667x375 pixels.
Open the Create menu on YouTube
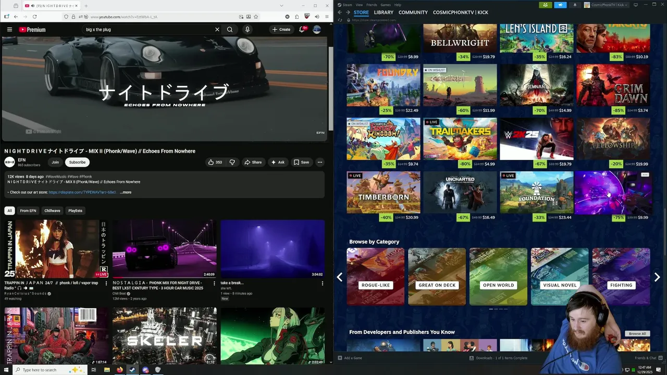281,30
